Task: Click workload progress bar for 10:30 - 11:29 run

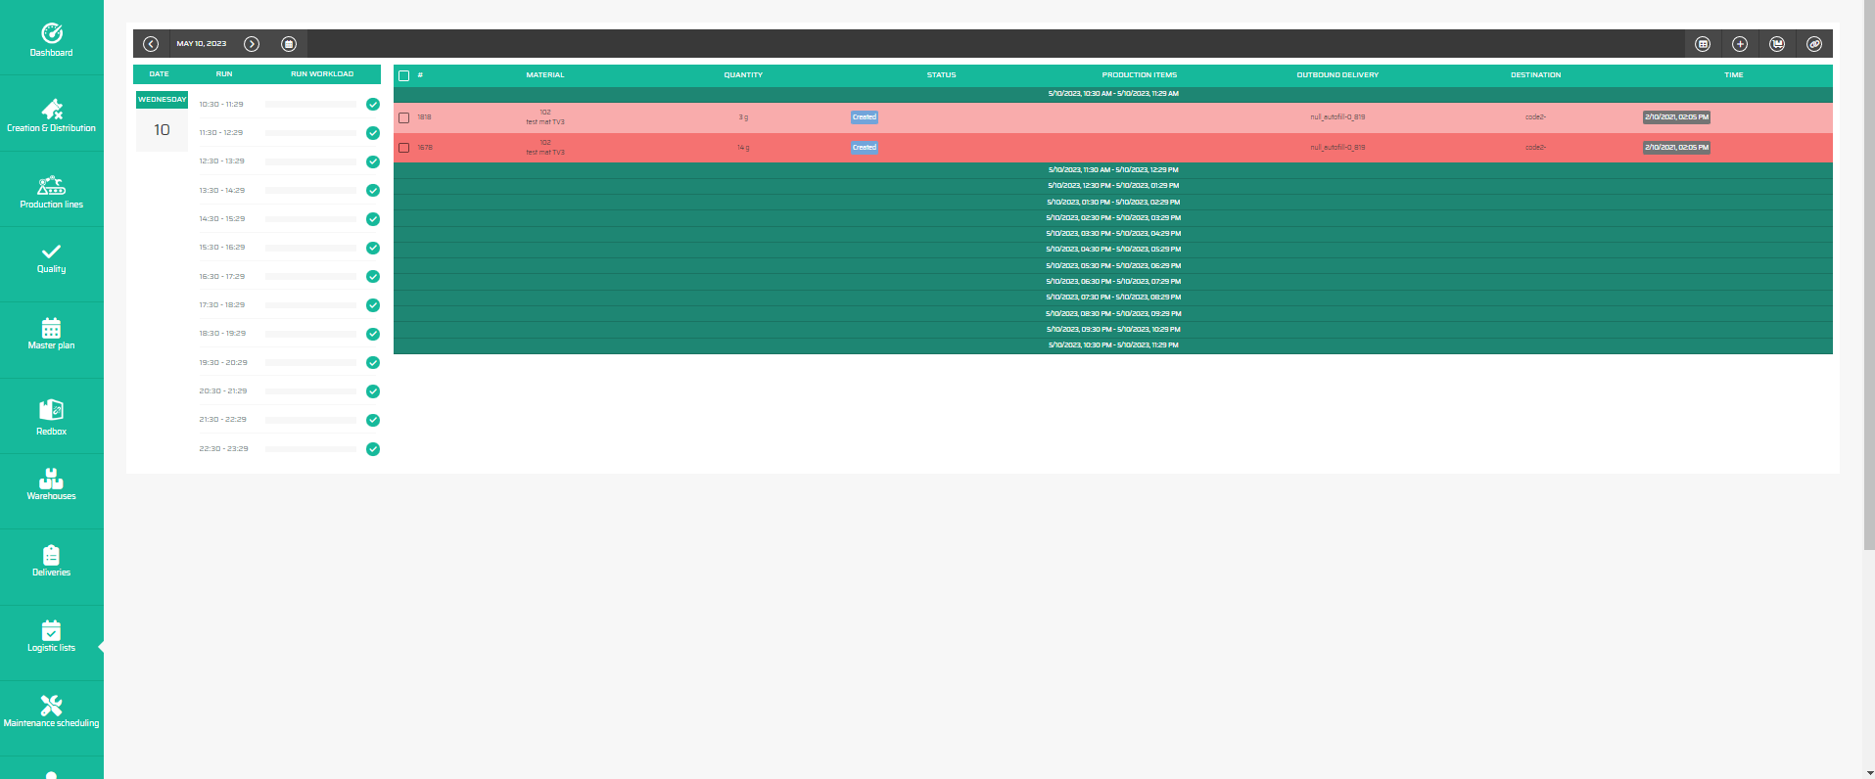Action: [x=310, y=105]
